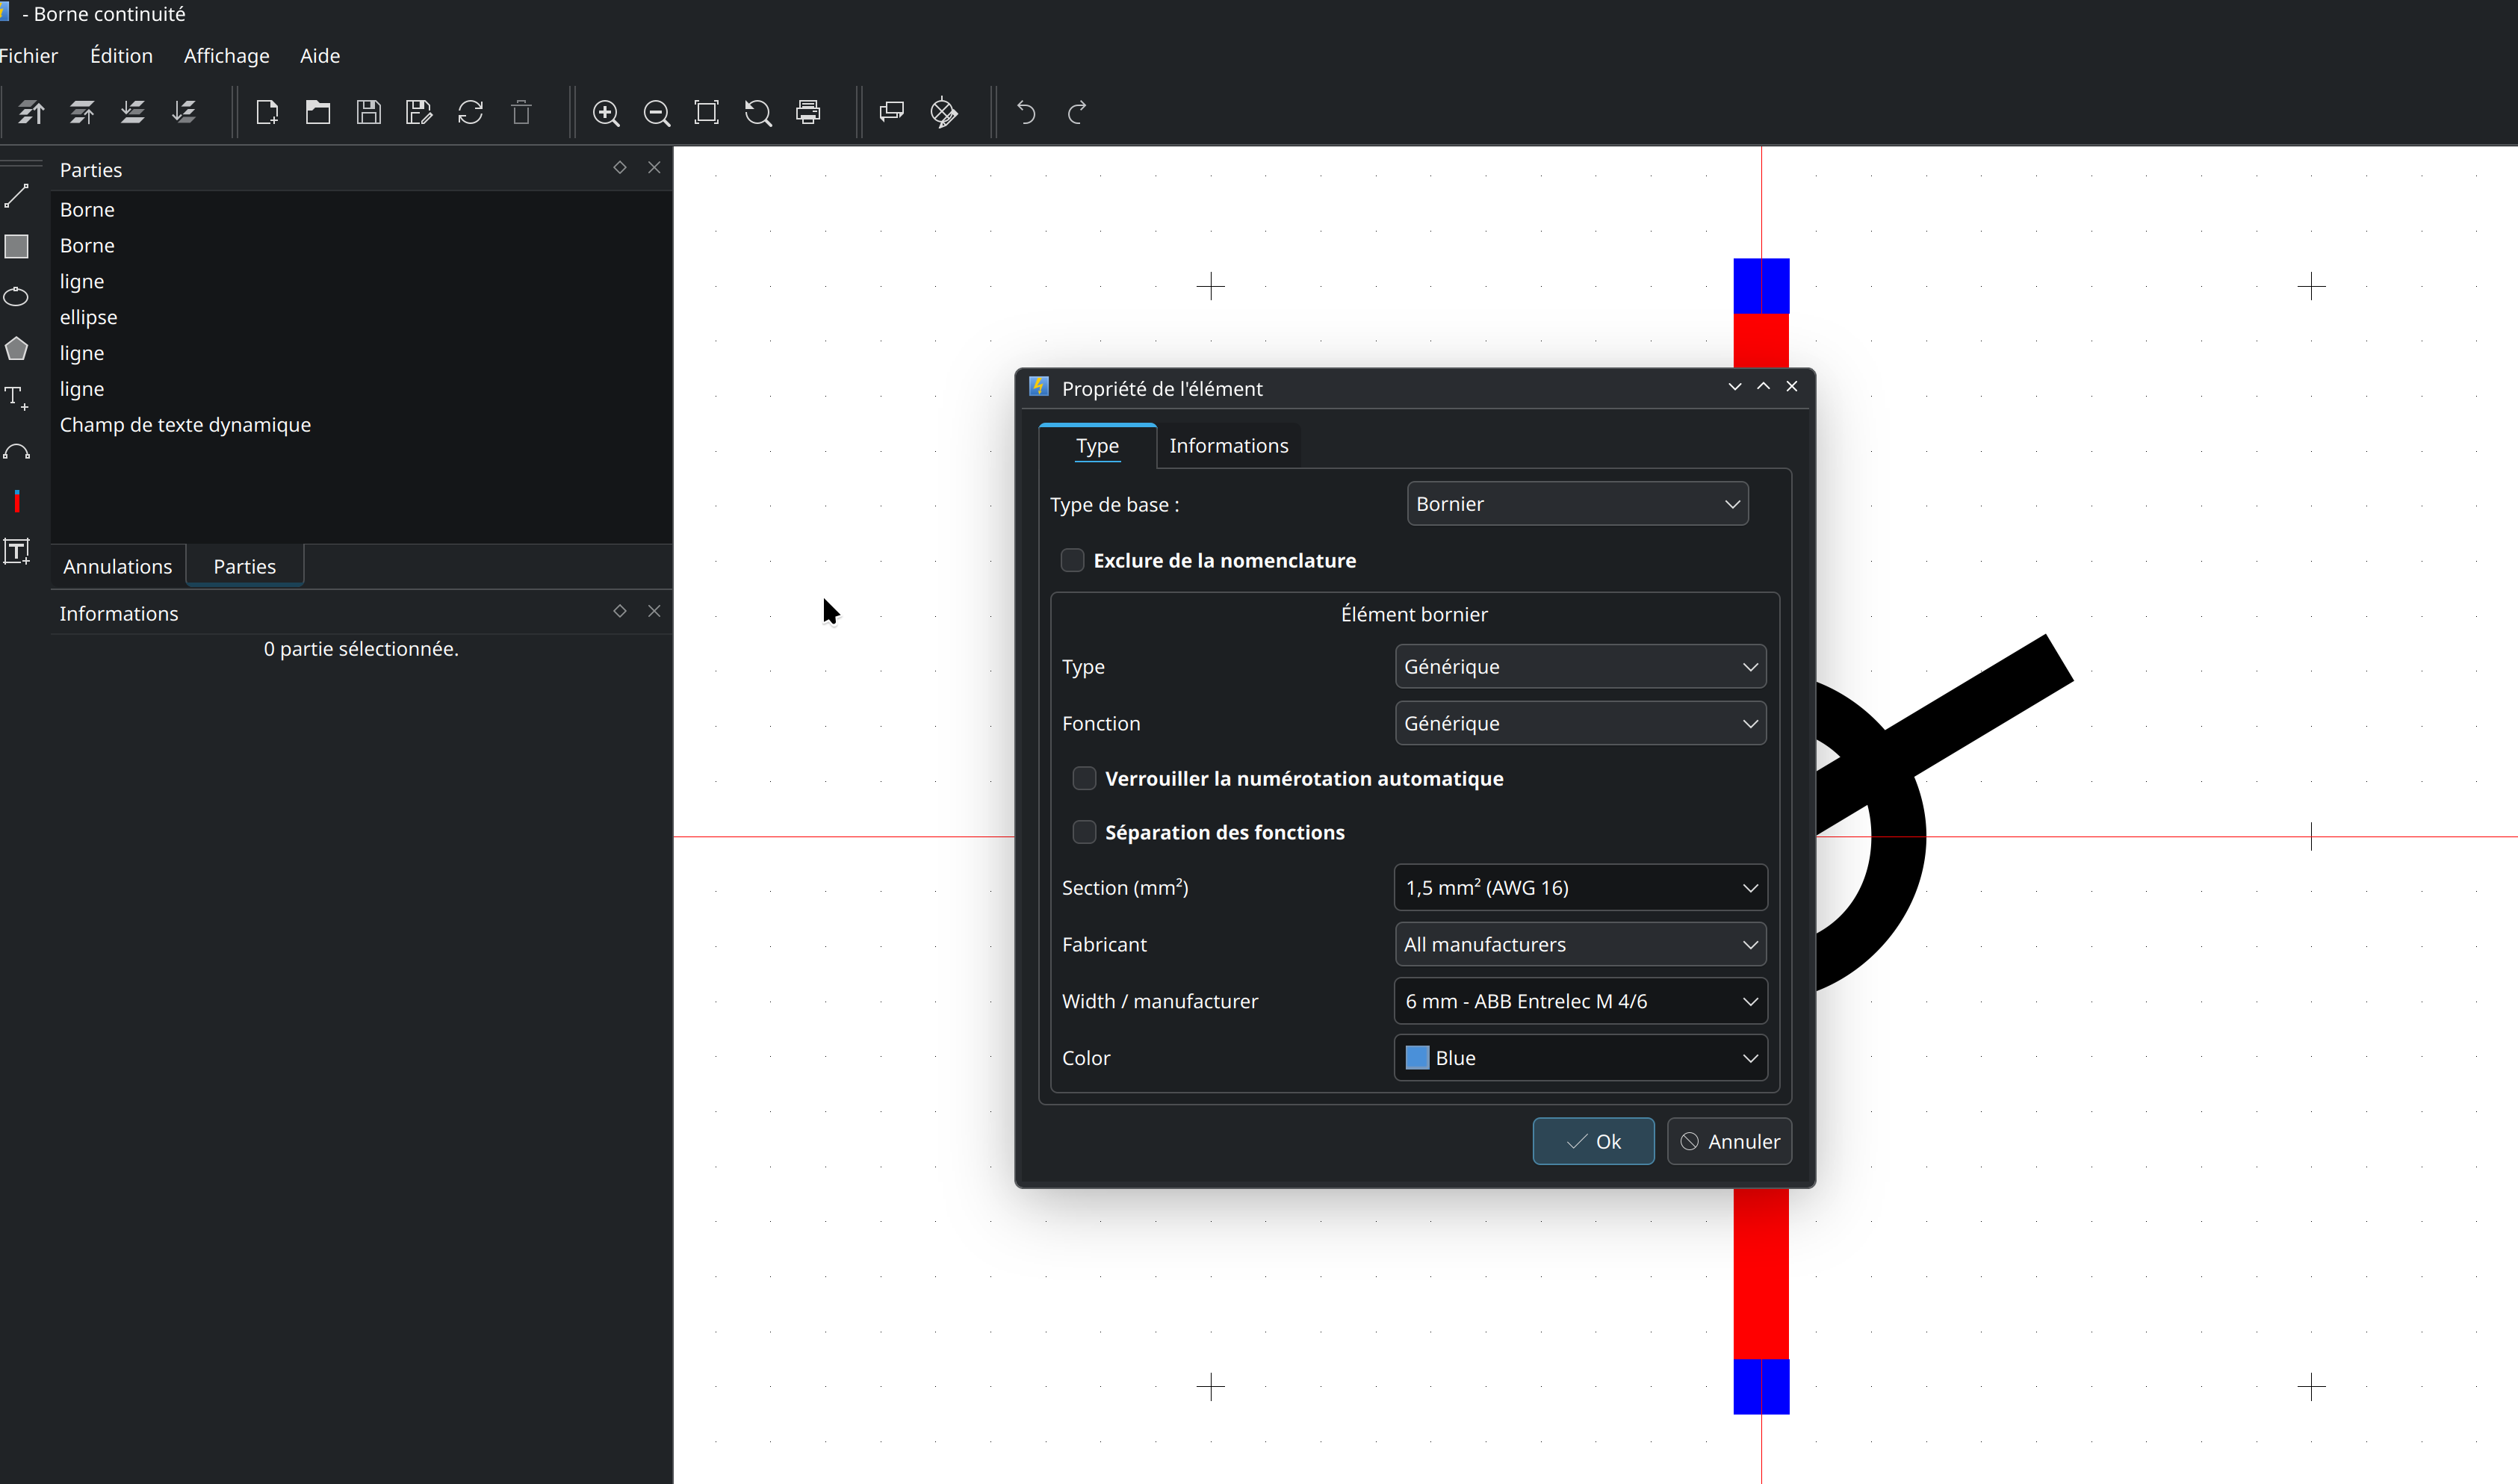This screenshot has width=2518, height=1484.
Task: Click the print icon
Action: pos(808,112)
